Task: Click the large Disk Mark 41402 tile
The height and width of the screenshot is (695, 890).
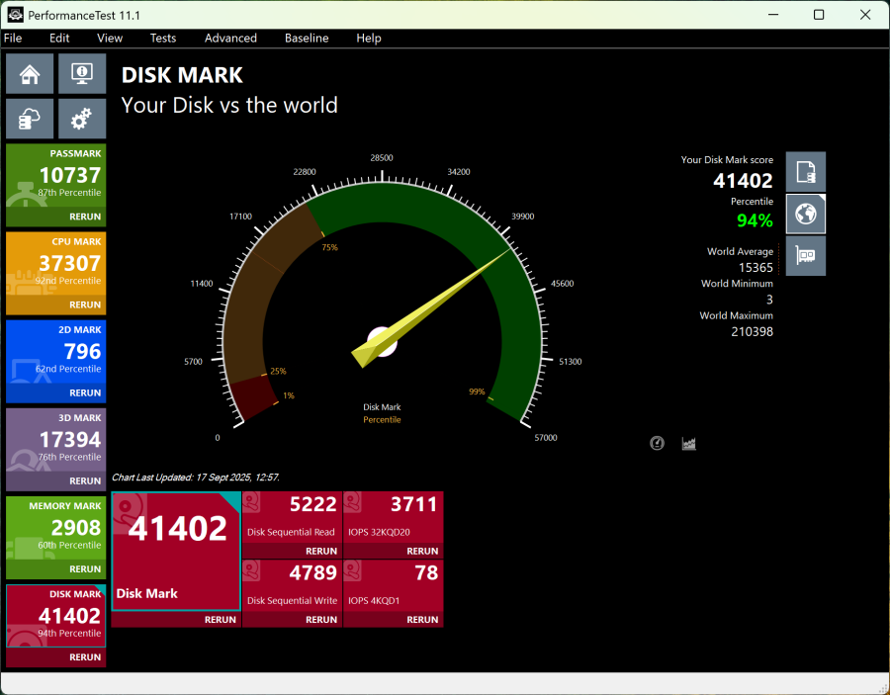Action: (176, 549)
